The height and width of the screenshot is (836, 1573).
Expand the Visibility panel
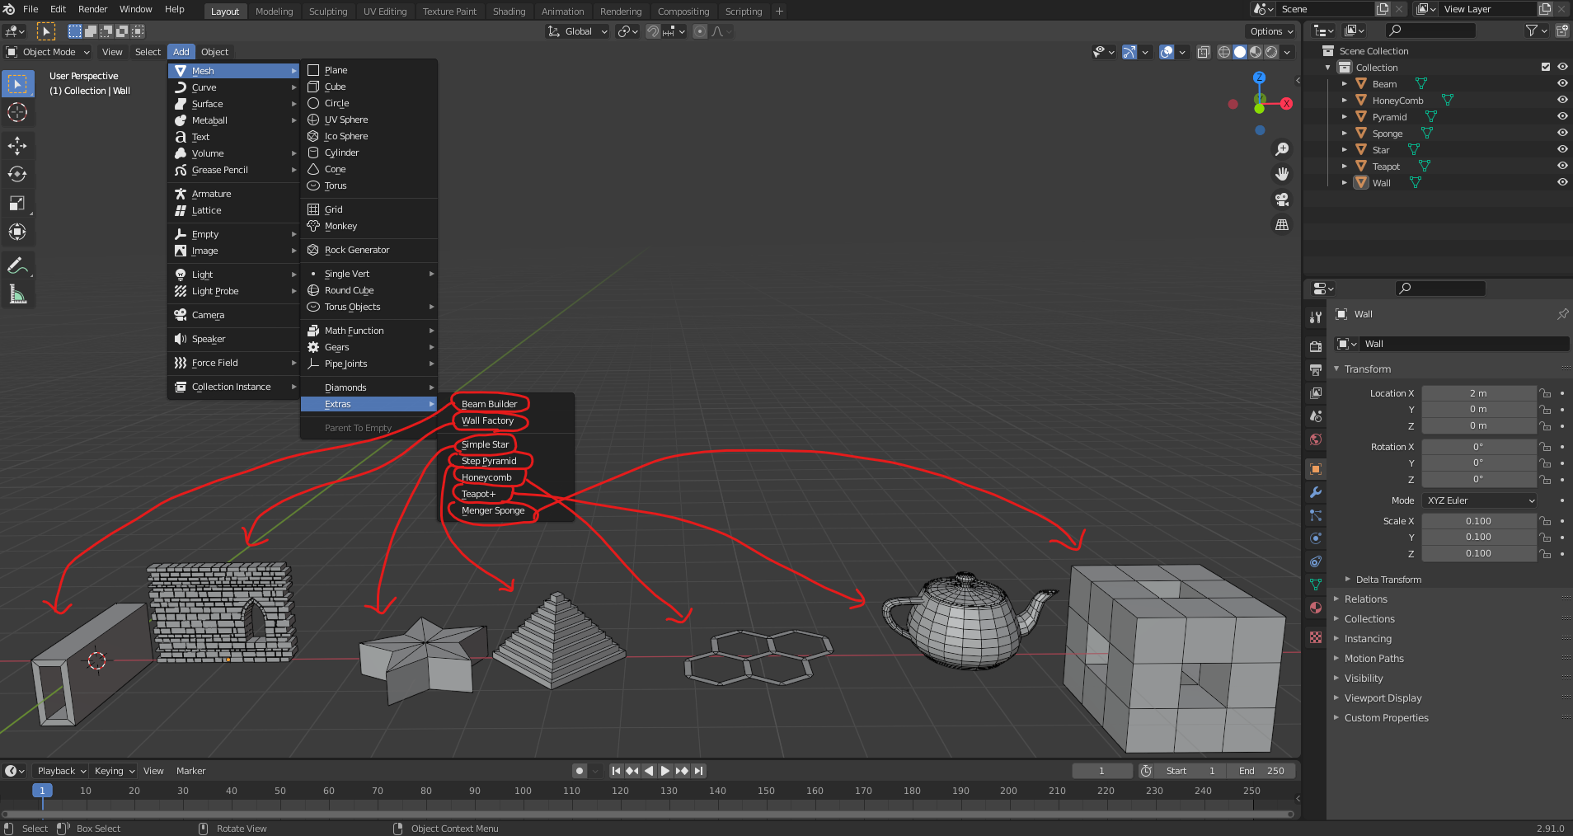tap(1364, 679)
